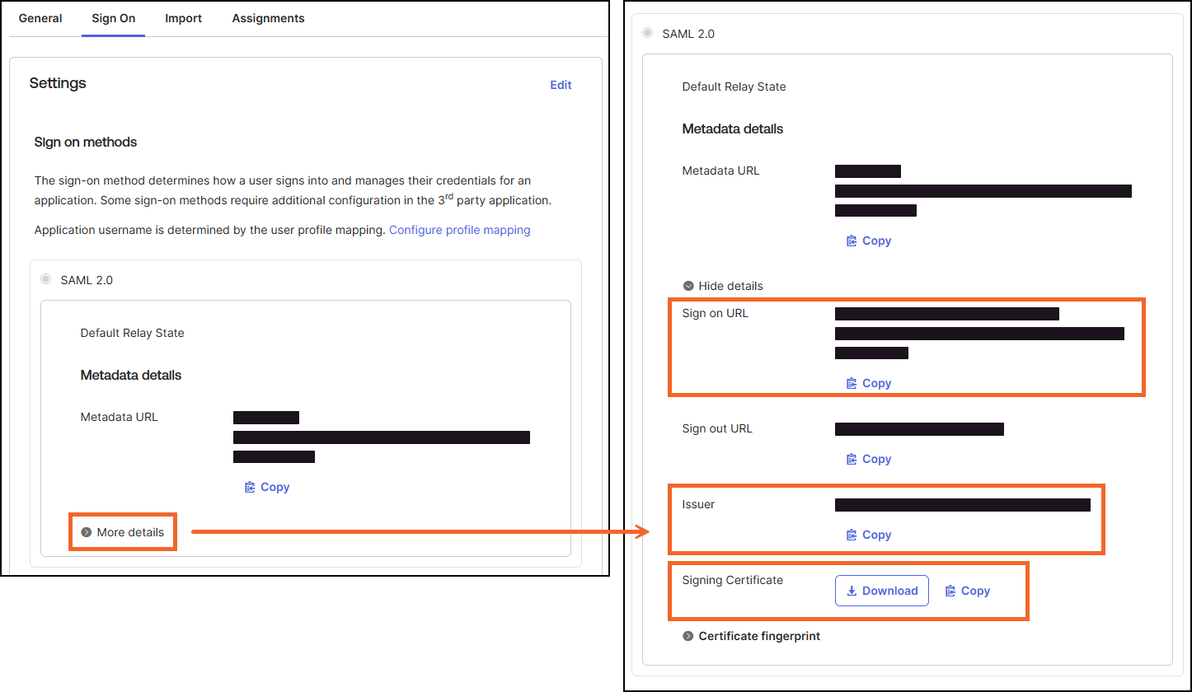Switch to the General tab
This screenshot has height=692, width=1192.
click(x=40, y=18)
